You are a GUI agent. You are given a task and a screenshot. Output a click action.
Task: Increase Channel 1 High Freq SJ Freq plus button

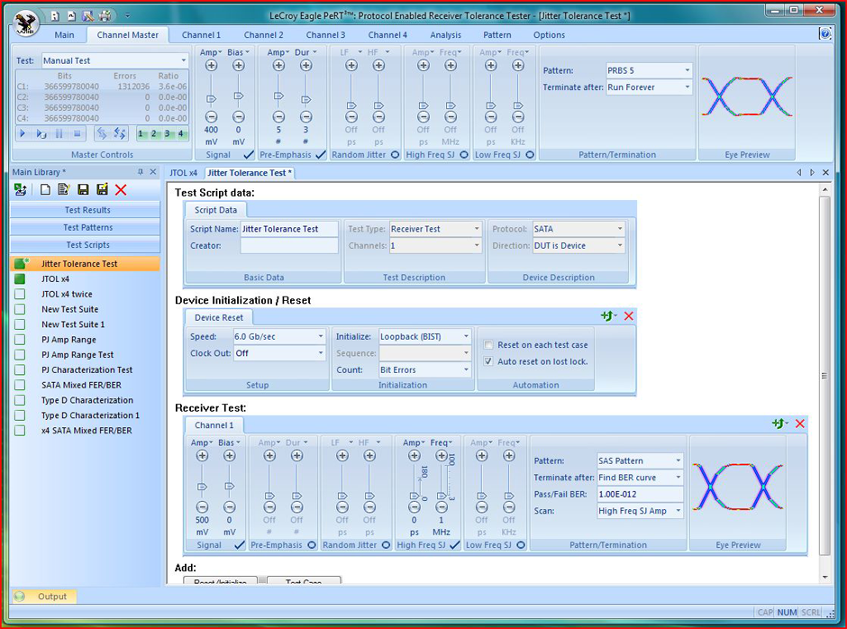[442, 456]
